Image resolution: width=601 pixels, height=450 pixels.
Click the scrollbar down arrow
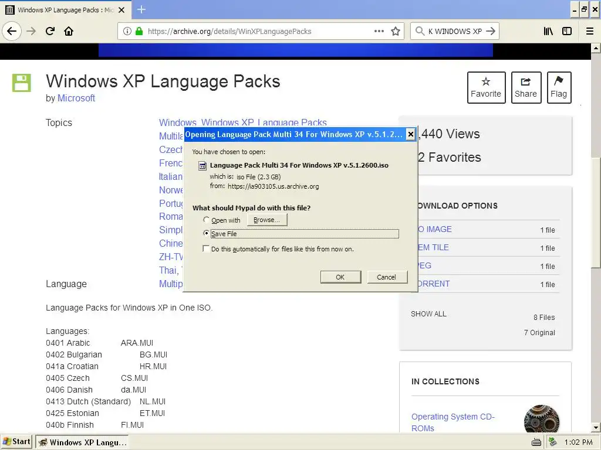pos(596,427)
